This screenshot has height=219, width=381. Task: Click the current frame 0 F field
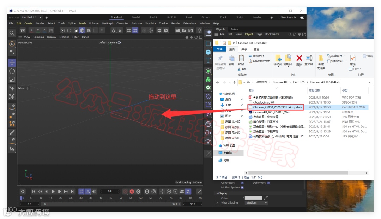pyautogui.click(x=110, y=191)
